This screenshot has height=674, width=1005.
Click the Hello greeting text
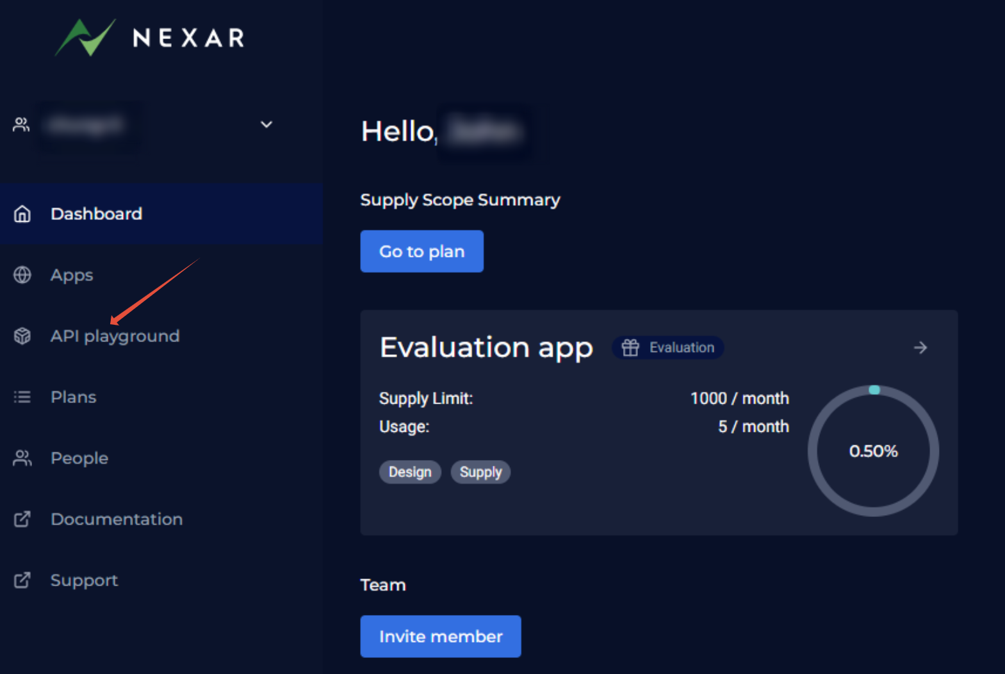coord(399,131)
